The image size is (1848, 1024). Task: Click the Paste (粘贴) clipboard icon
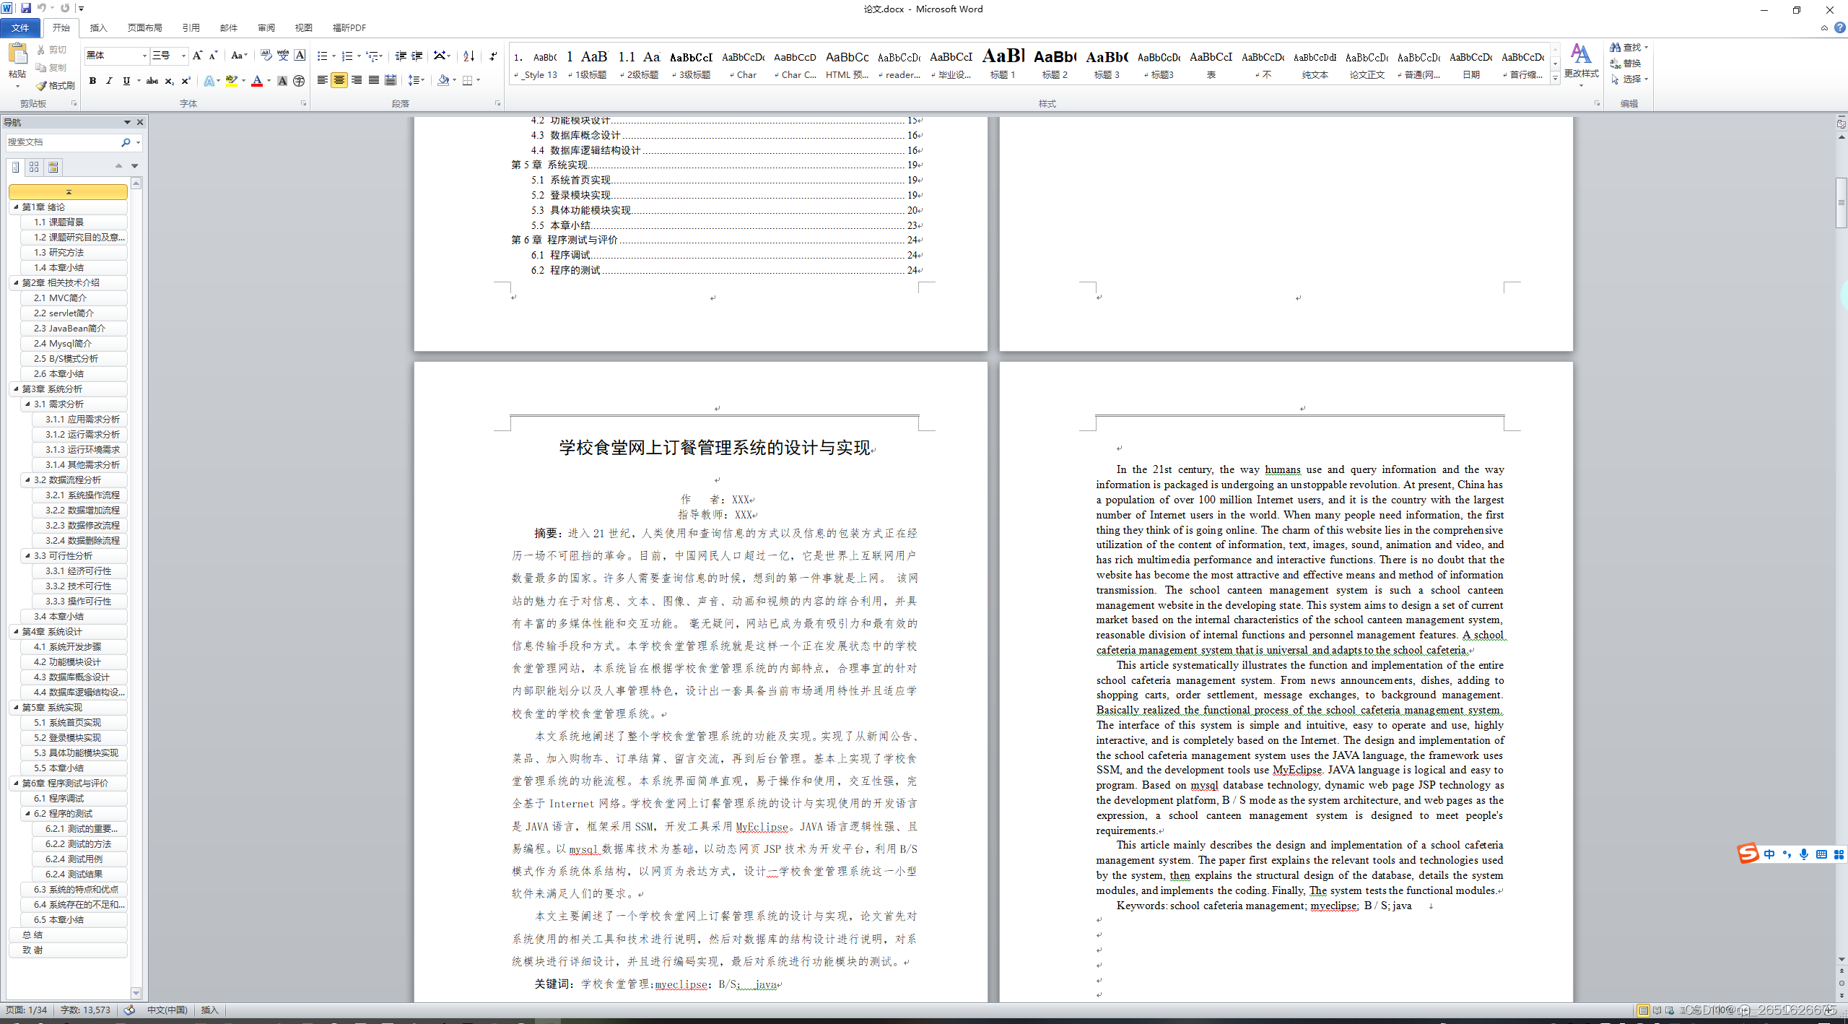(x=17, y=54)
